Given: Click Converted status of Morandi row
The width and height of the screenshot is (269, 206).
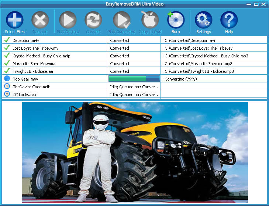Looking at the screenshot, I should 120,64.
